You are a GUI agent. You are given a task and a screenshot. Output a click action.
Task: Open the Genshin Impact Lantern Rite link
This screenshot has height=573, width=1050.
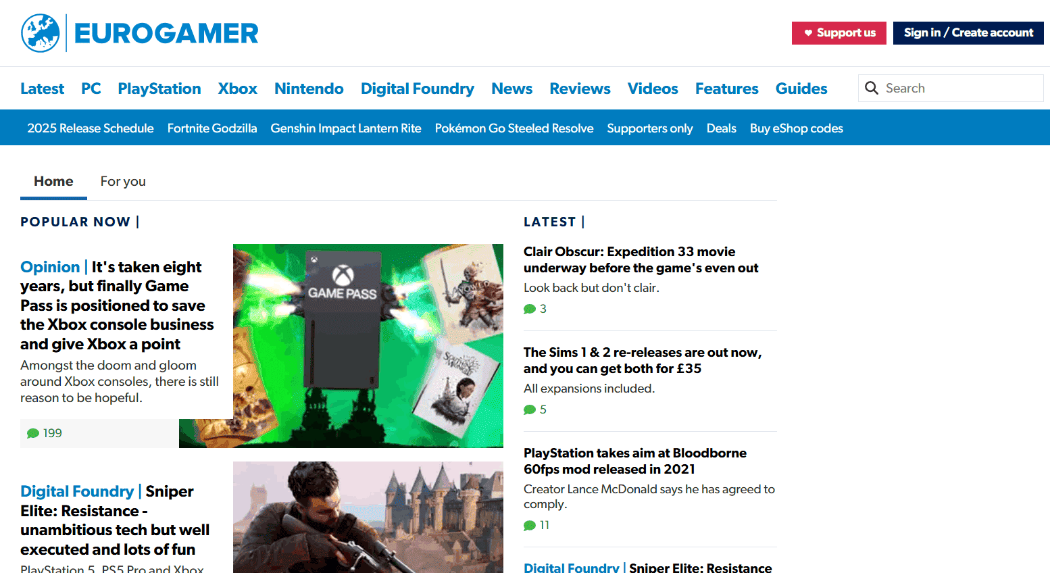pyautogui.click(x=345, y=128)
